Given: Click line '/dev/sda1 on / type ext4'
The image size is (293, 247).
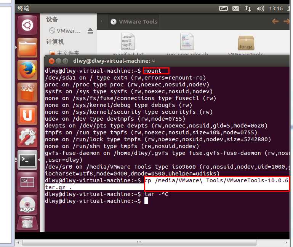Looking at the screenshot, I should pyautogui.click(x=125, y=78).
